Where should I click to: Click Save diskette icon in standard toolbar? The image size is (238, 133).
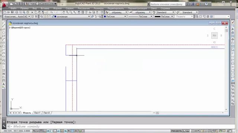(x=12, y=12)
